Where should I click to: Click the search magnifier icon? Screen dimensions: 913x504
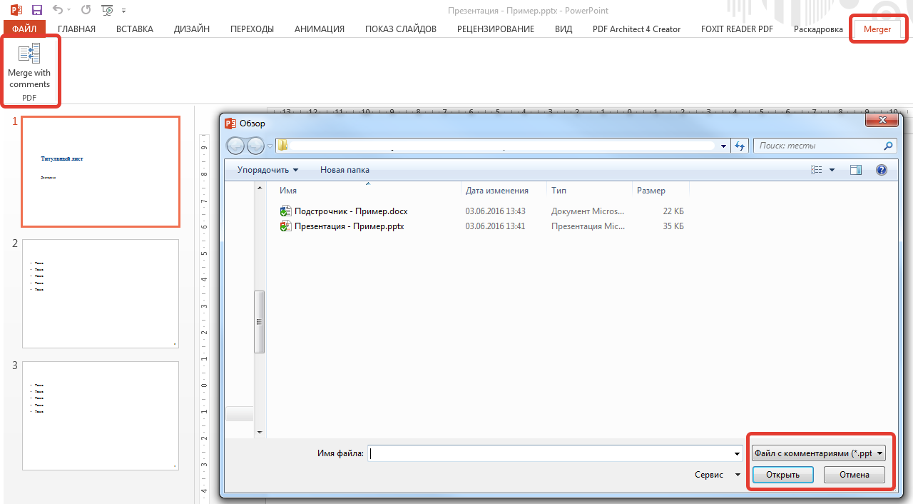click(x=888, y=146)
